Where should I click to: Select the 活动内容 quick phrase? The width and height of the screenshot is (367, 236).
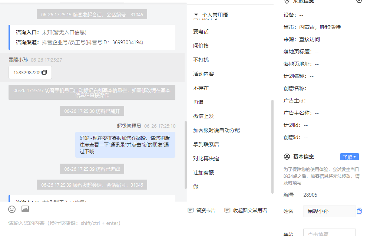204,74
